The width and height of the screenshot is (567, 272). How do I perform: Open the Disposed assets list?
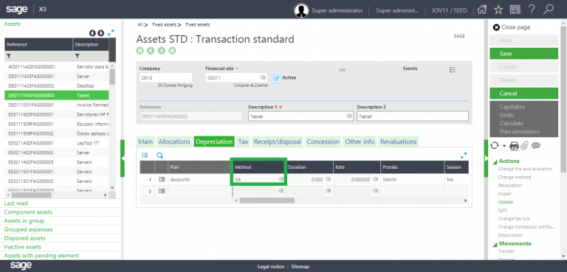(24, 238)
